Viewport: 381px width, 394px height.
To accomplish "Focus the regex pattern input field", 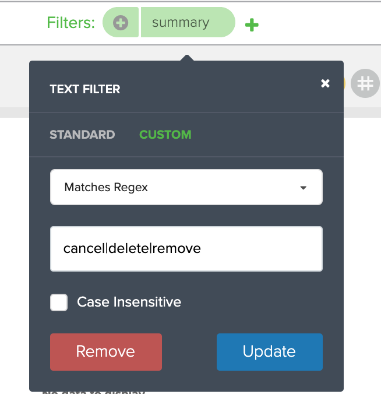I will point(186,249).
